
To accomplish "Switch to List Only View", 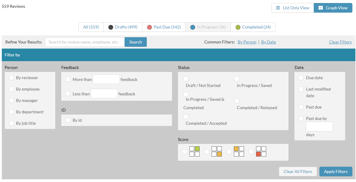I will (293, 8).
